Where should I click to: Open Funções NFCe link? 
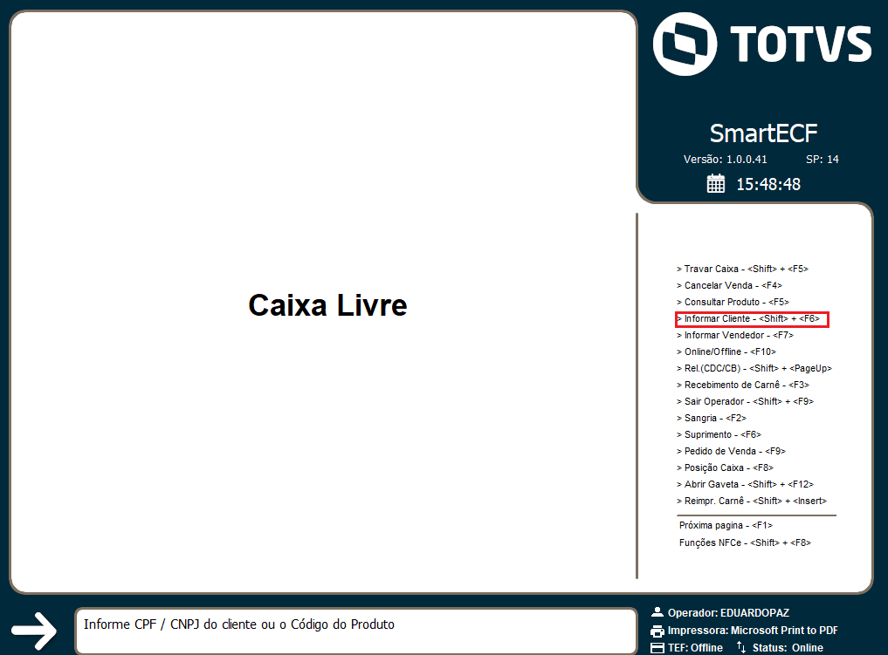pos(746,543)
